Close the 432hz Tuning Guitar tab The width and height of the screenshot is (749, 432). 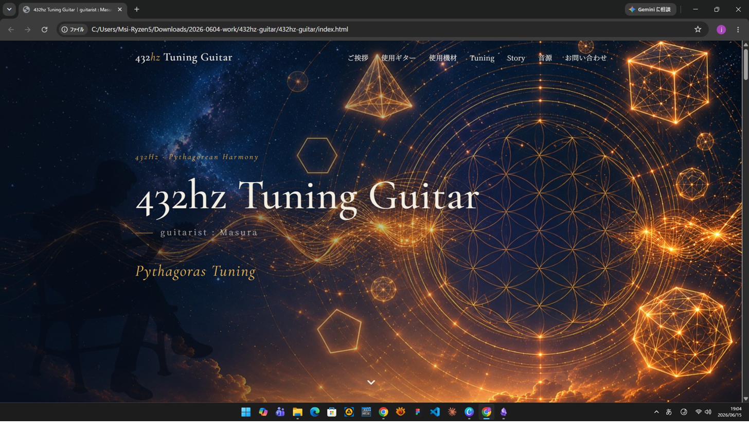120,9
